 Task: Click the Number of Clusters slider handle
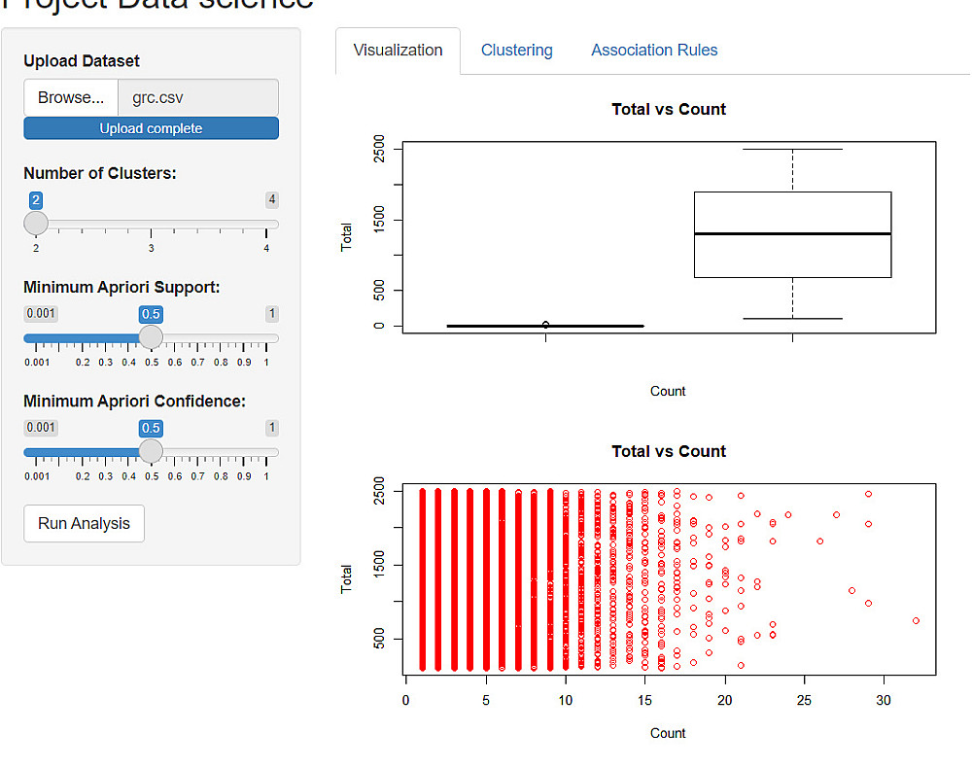tap(36, 224)
